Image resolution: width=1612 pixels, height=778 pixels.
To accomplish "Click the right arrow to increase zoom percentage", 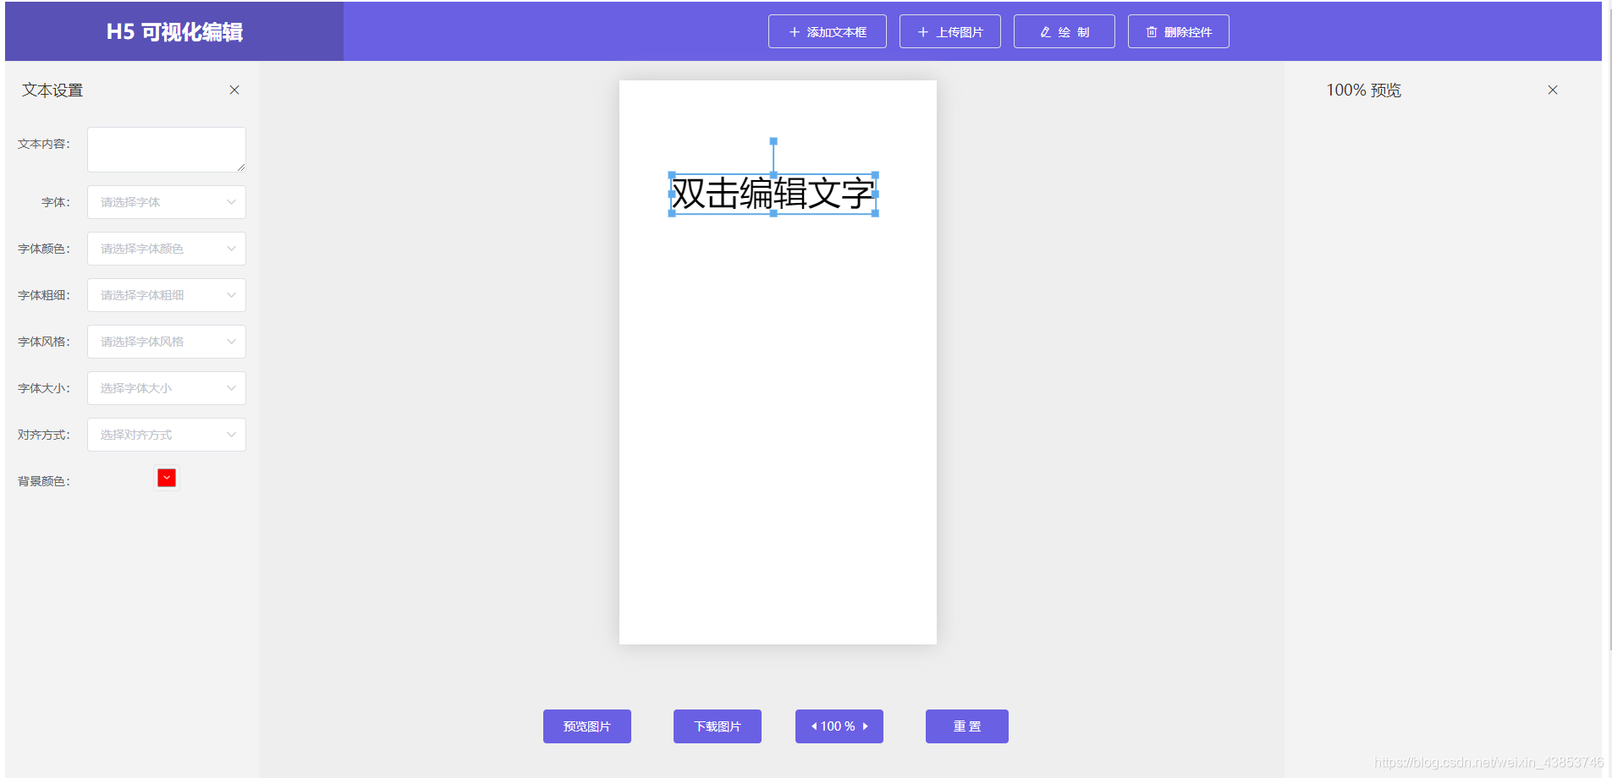I will pyautogui.click(x=866, y=726).
